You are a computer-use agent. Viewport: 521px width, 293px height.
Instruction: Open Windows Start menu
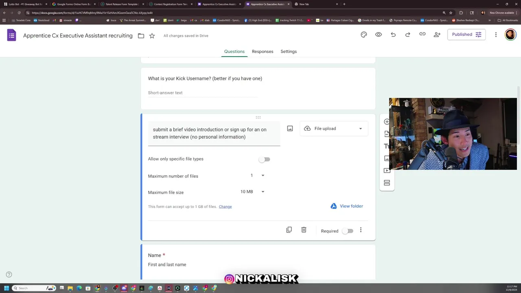pos(6,288)
